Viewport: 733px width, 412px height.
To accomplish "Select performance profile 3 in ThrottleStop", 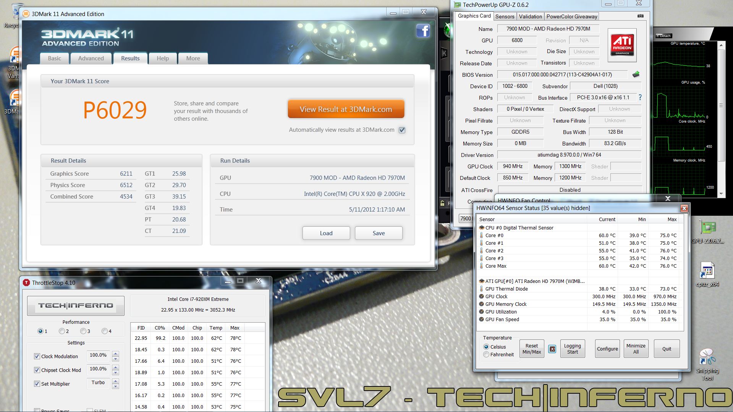I will pos(83,331).
